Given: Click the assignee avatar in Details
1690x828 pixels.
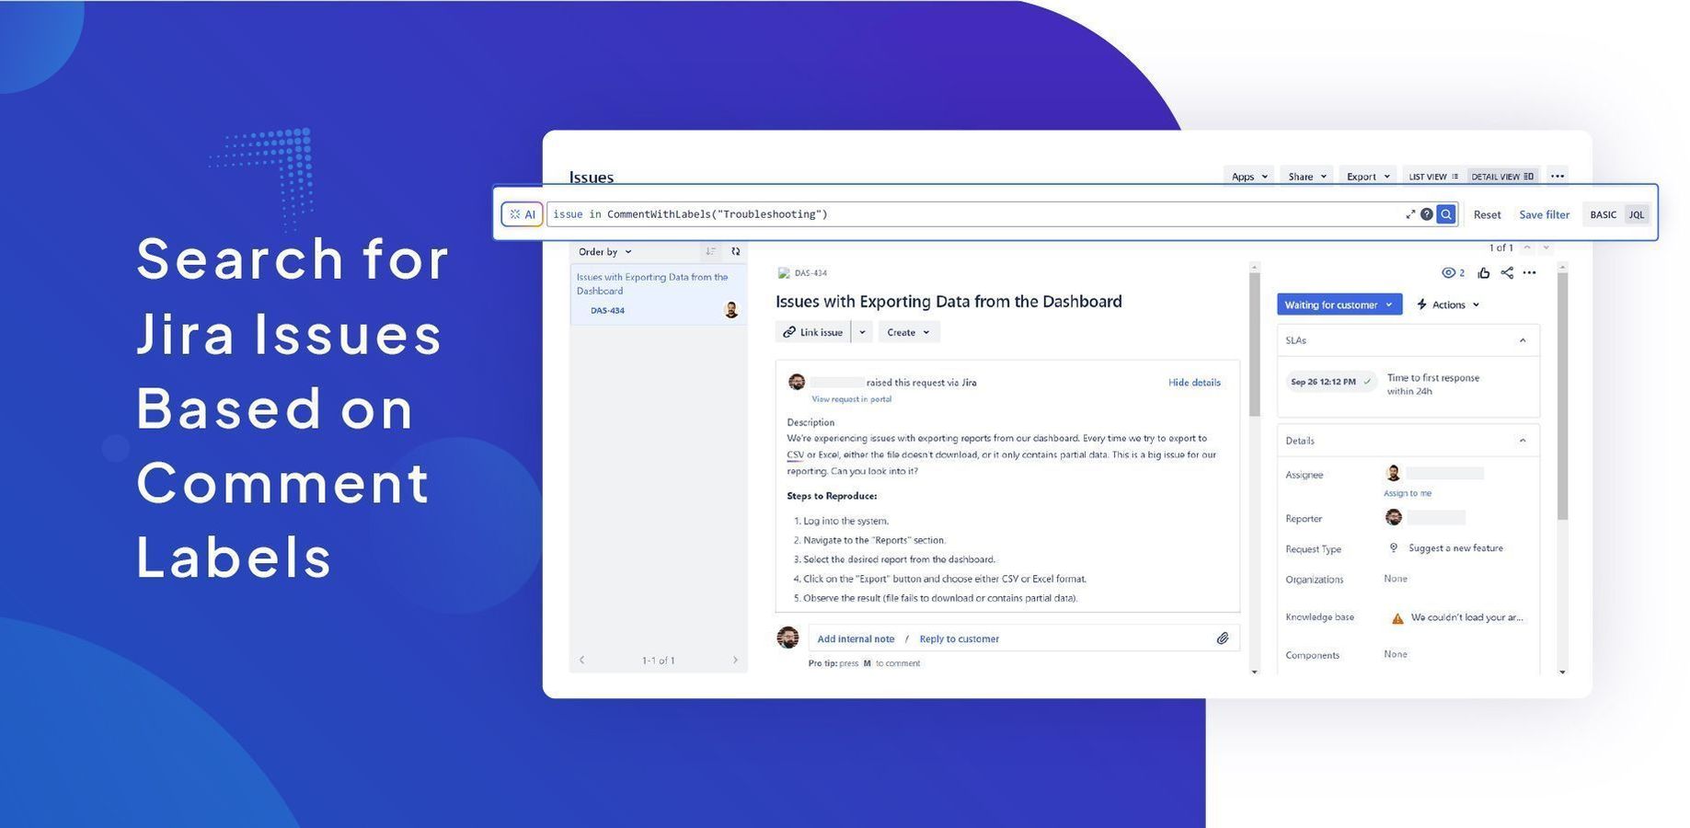Looking at the screenshot, I should pyautogui.click(x=1394, y=473).
